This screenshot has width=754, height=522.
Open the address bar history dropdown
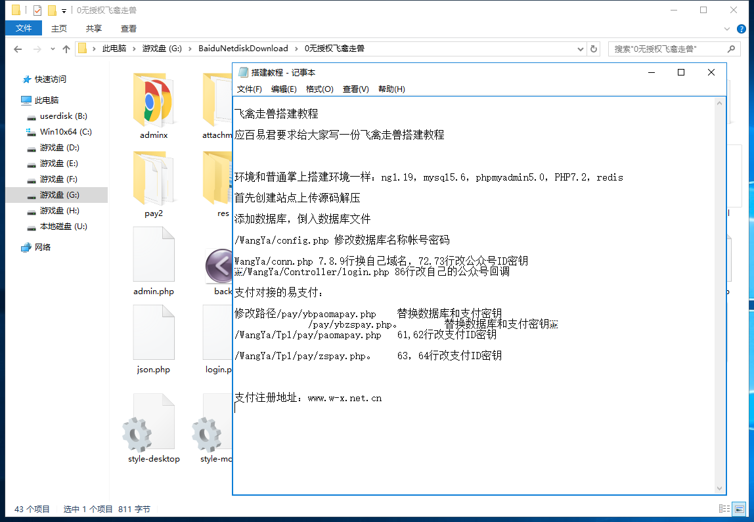tap(580, 49)
